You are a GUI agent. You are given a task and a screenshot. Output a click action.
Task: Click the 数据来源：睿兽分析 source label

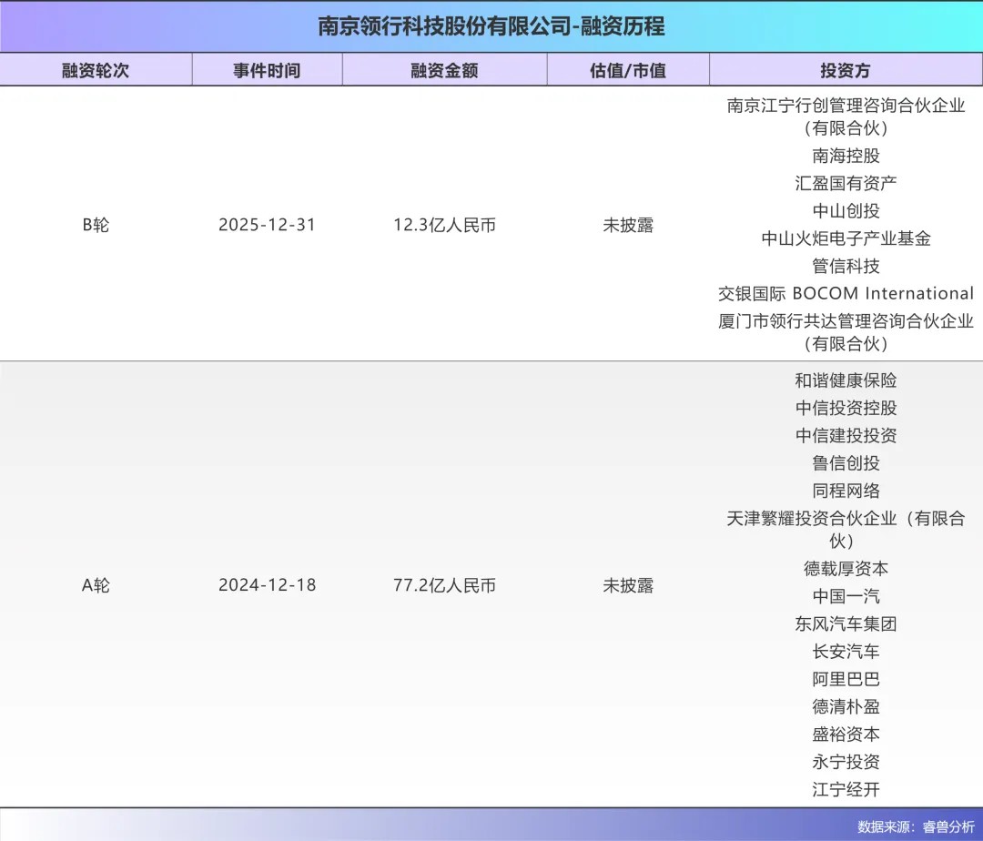[915, 826]
